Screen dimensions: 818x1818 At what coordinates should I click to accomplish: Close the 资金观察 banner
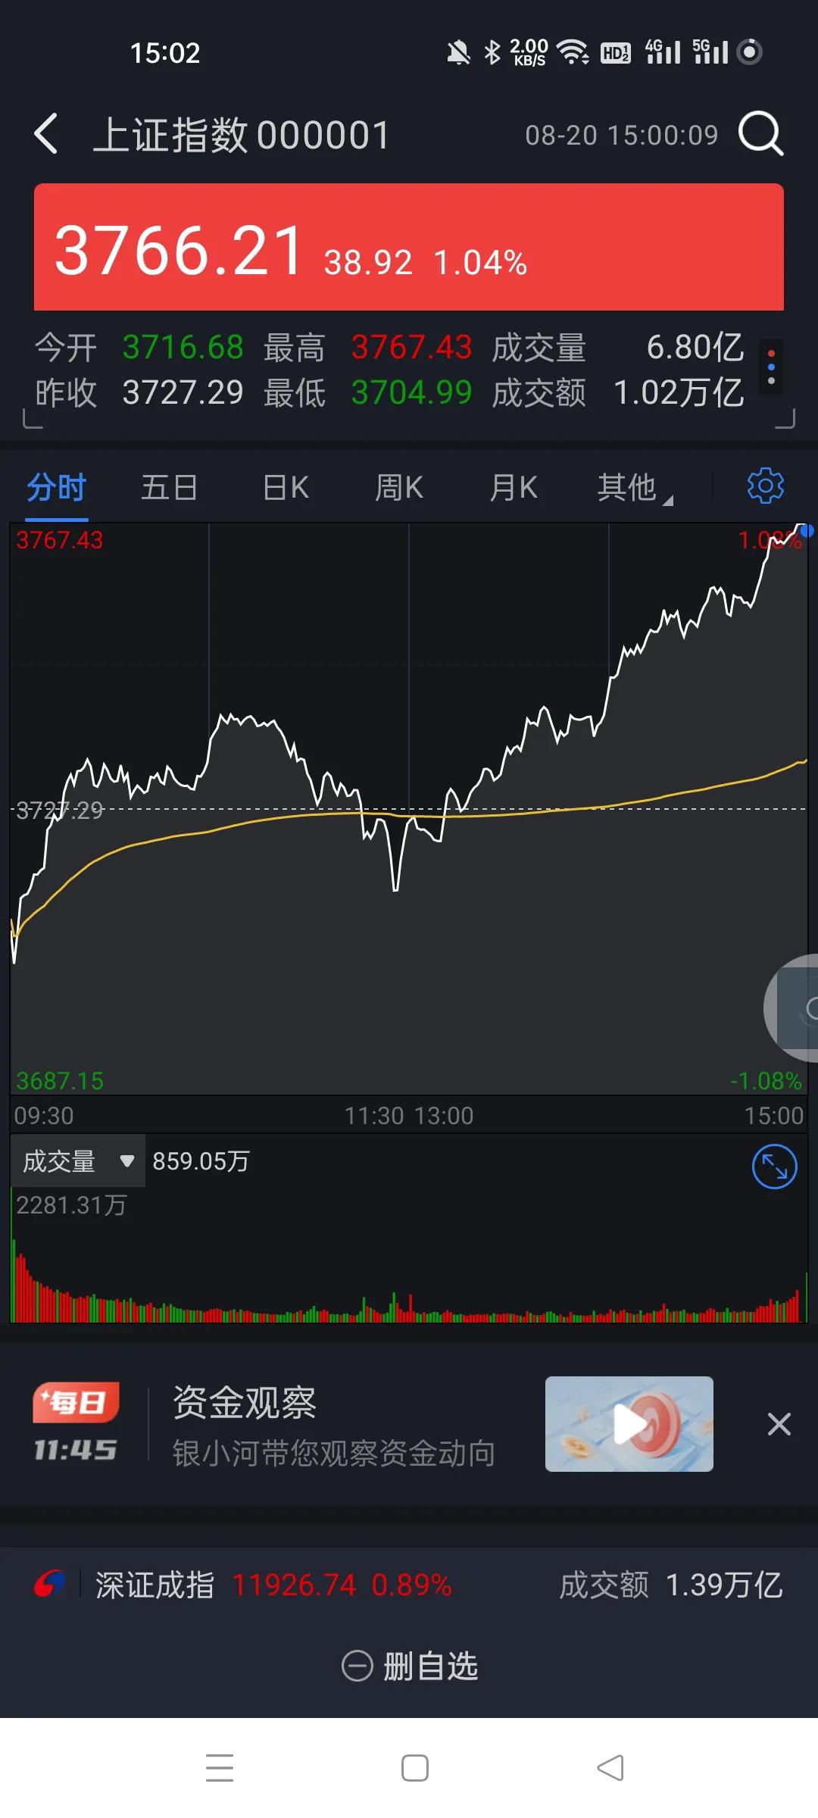[x=779, y=1424]
